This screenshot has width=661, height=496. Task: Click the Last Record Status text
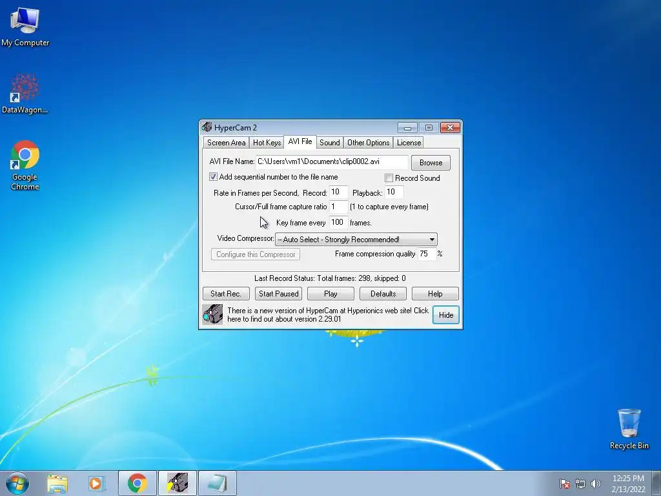point(330,278)
